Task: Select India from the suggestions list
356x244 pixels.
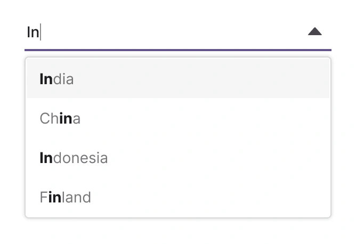Action: click(x=57, y=79)
